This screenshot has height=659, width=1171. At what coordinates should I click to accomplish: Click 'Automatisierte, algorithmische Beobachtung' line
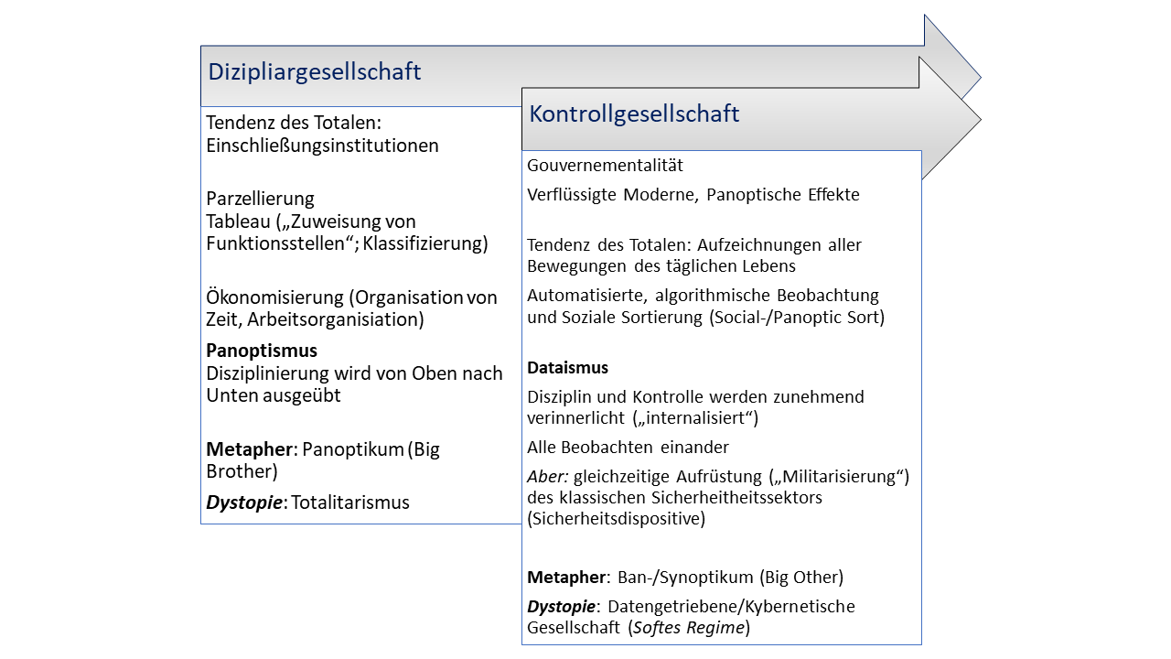point(702,296)
